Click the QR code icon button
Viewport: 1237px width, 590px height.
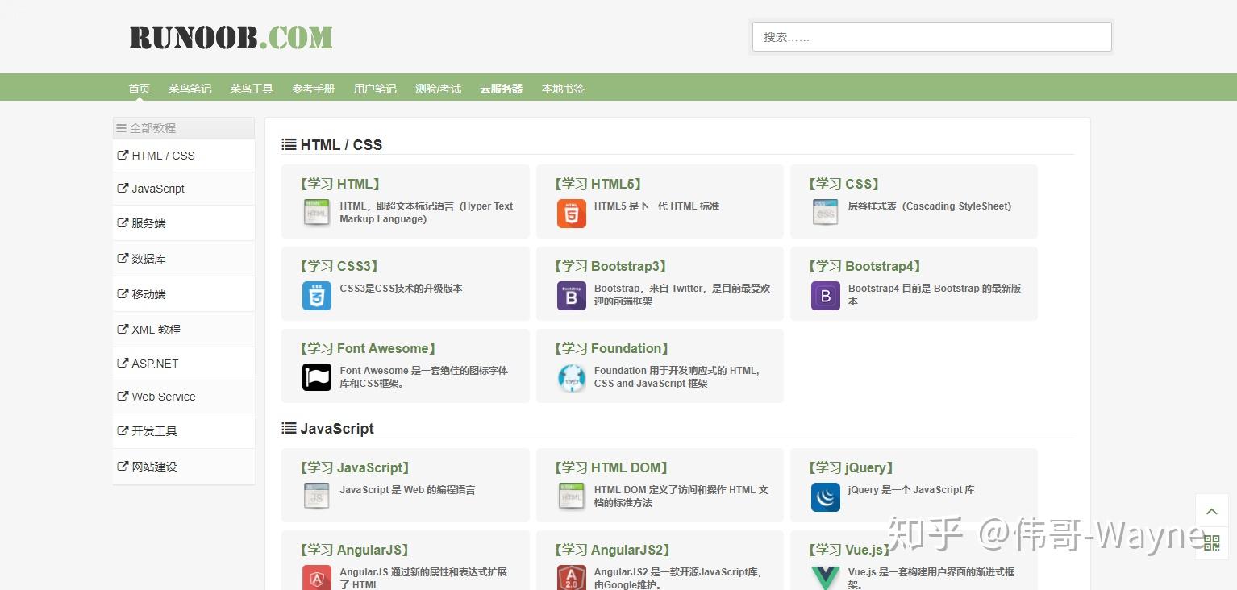click(x=1211, y=542)
